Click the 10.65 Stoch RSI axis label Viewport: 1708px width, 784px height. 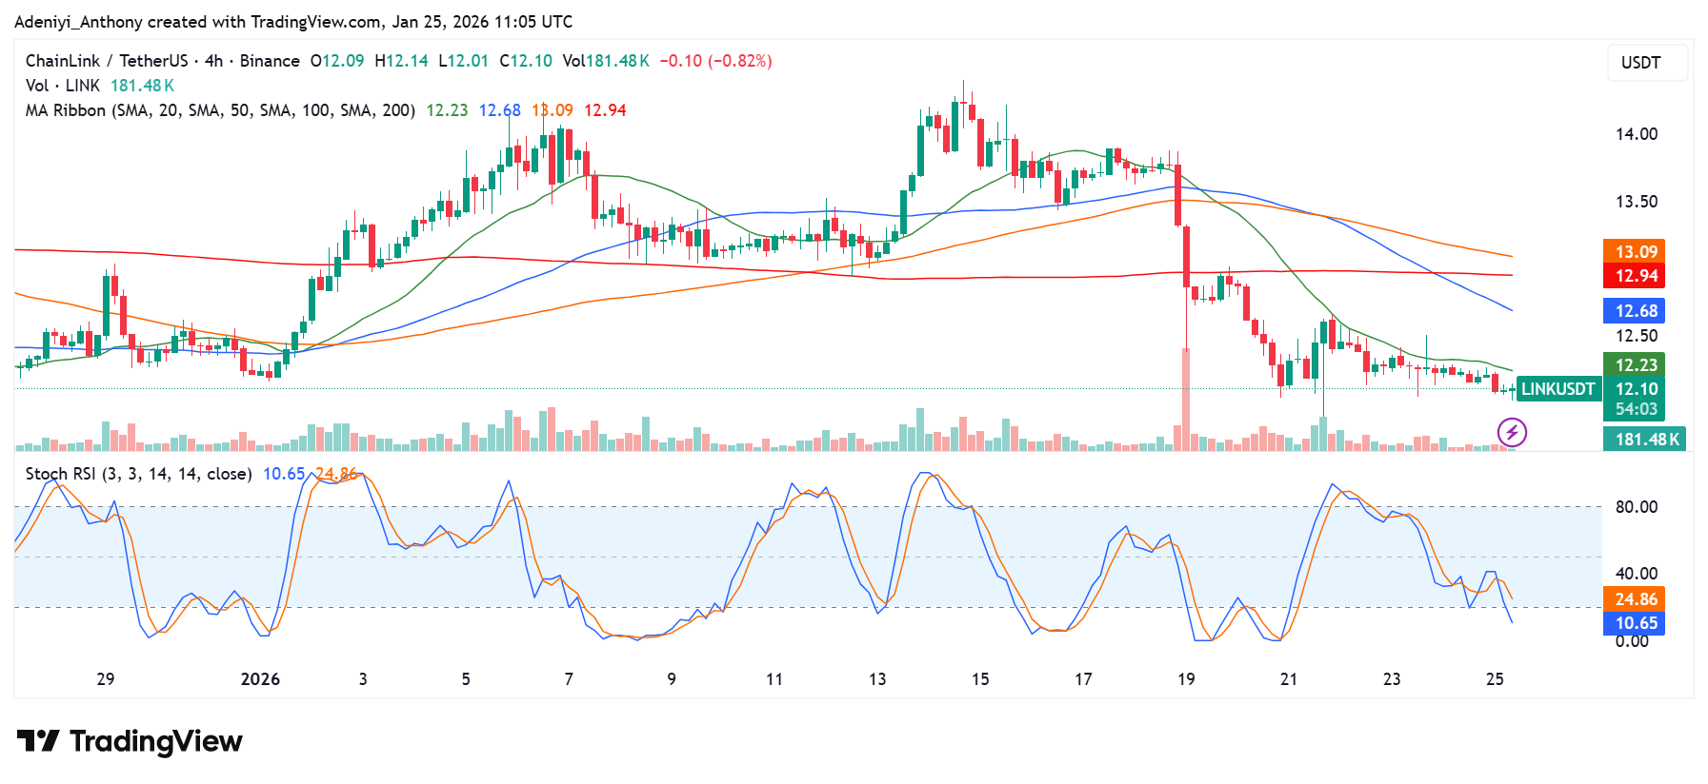point(1636,623)
